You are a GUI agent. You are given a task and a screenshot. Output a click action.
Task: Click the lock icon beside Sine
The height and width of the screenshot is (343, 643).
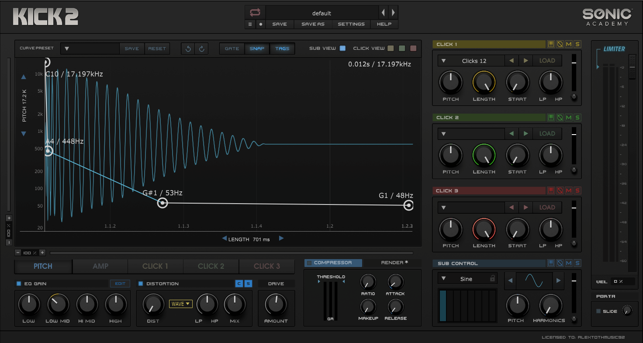[493, 278]
